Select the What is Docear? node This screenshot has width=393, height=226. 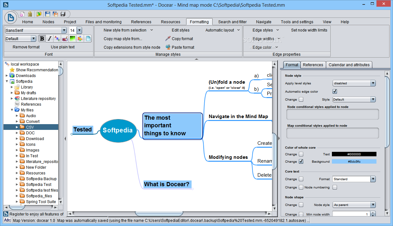pos(167,184)
